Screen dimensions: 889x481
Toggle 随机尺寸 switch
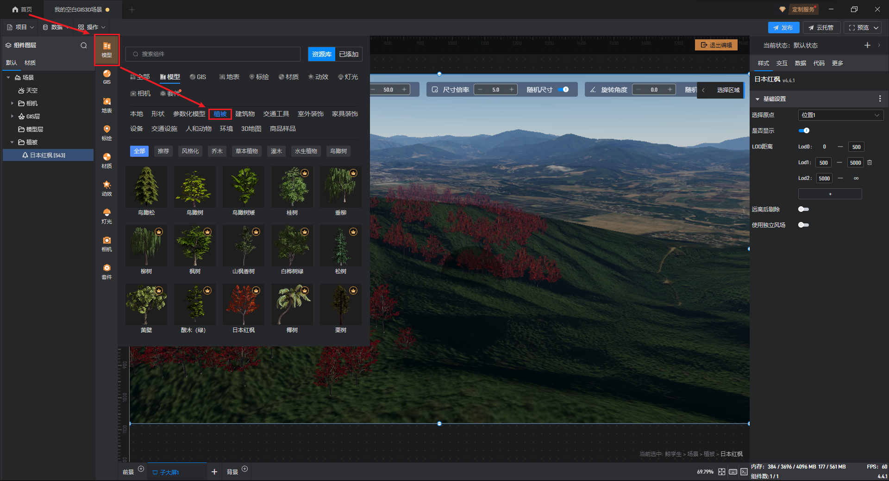(x=563, y=89)
